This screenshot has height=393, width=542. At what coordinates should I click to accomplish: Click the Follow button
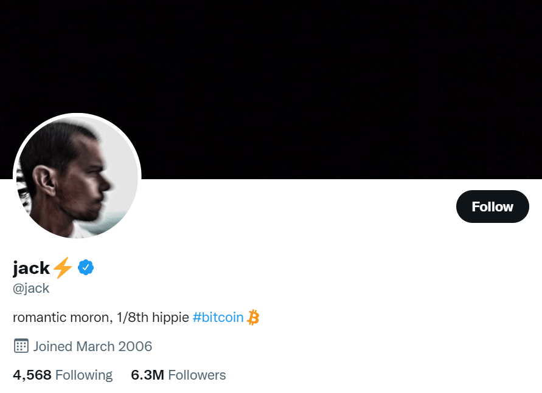tap(493, 207)
